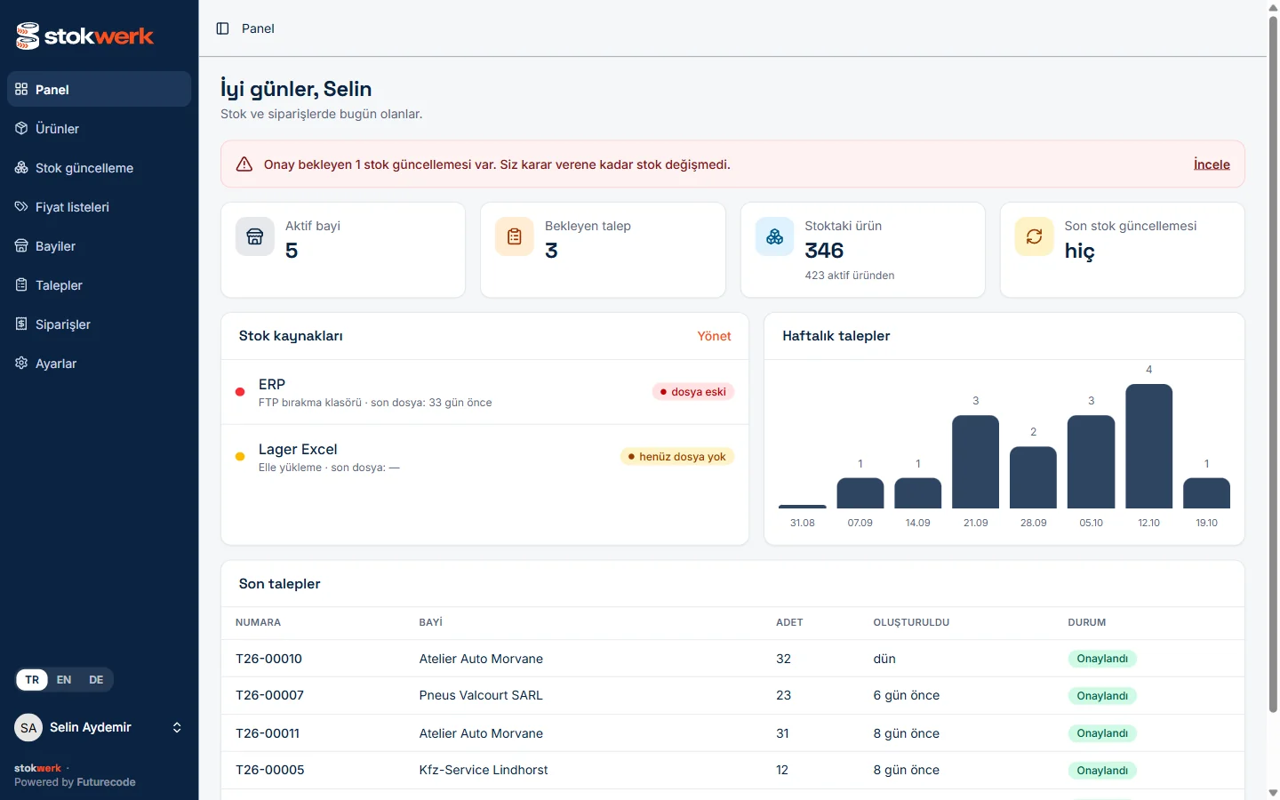Click the Stok güncelleme boxes icon
The width and height of the screenshot is (1280, 800).
point(21,167)
